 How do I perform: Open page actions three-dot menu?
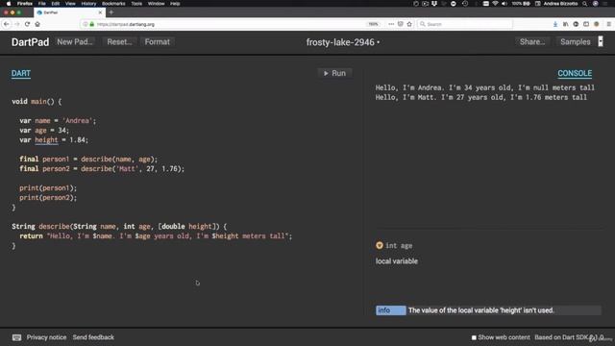[x=391, y=24]
